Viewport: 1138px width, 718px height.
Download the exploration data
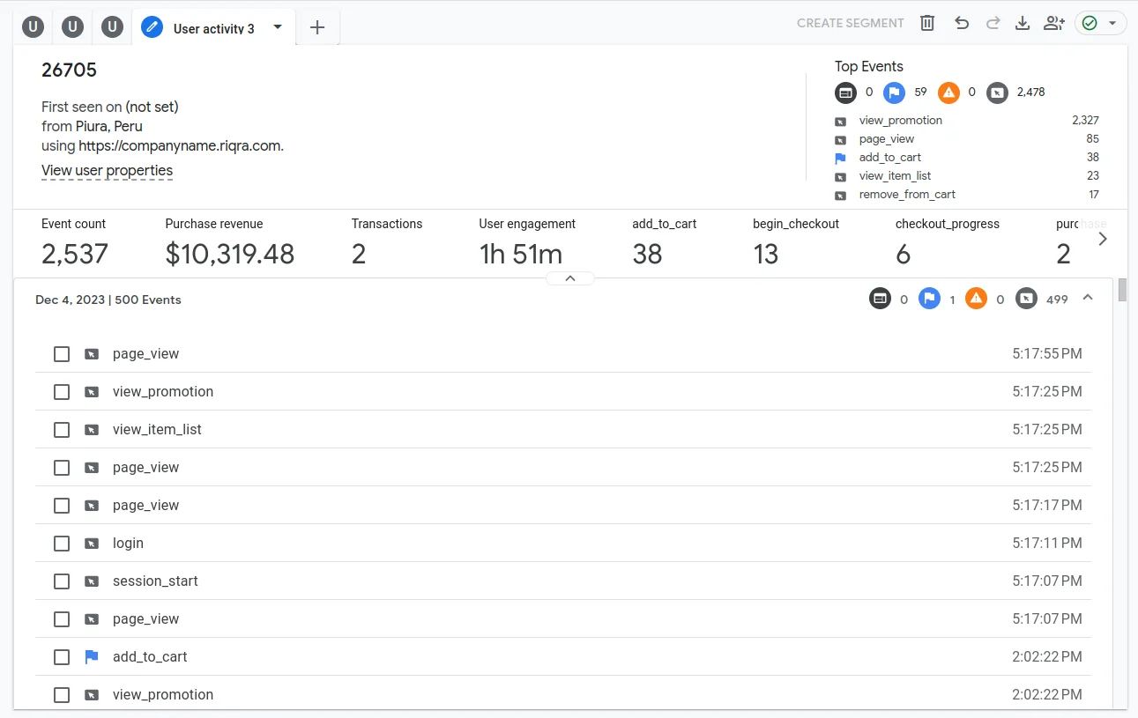coord(1023,24)
